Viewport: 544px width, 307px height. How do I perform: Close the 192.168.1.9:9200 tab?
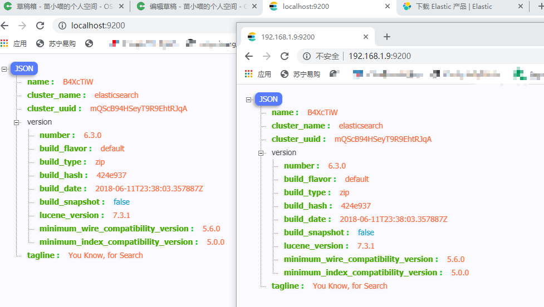point(366,37)
